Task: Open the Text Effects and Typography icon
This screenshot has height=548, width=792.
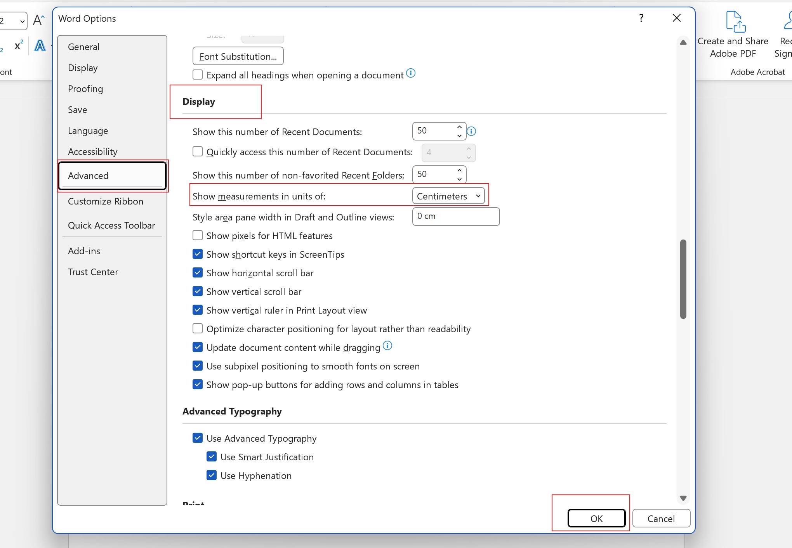Action: pyautogui.click(x=40, y=46)
